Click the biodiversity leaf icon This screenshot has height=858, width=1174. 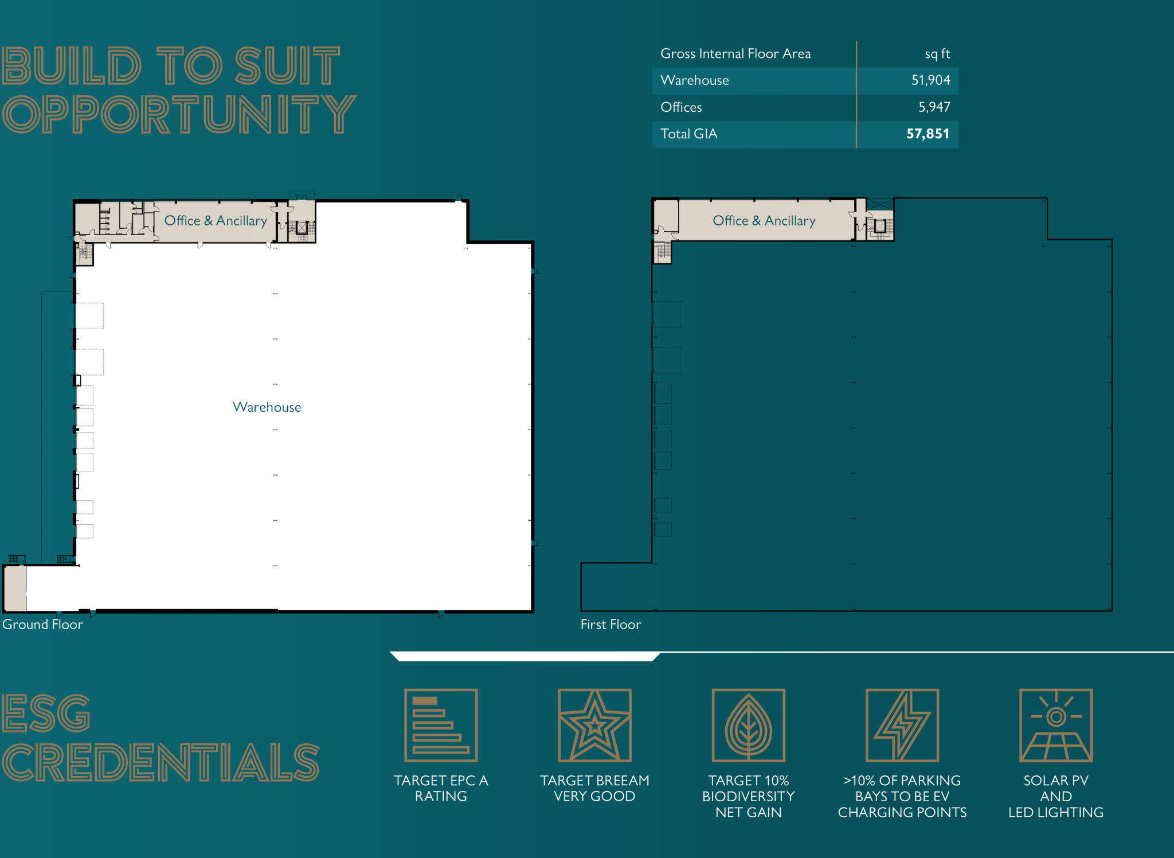(749, 726)
